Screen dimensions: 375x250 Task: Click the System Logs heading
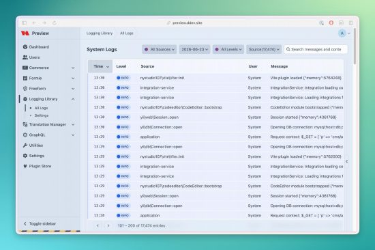102,49
